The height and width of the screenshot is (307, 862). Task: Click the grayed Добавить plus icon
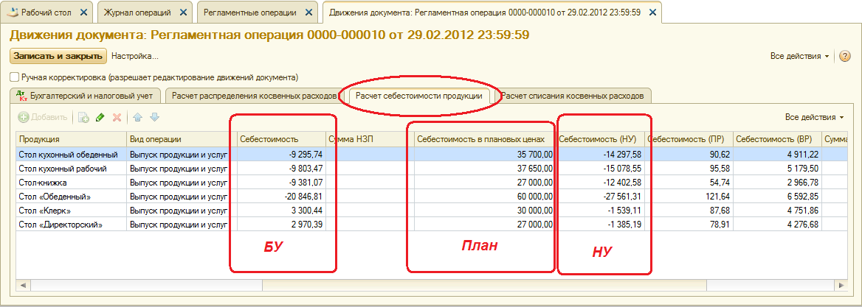24,117
